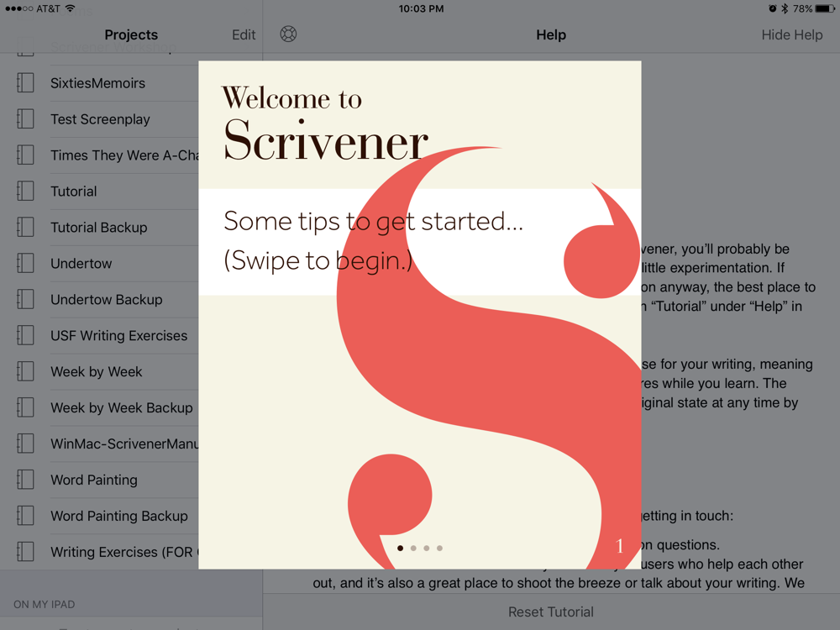Select the Undertow Backup project icon
This screenshot has height=630, width=840.
(25, 300)
